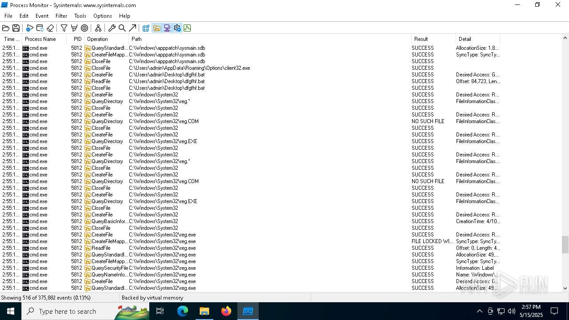The width and height of the screenshot is (569, 320).
Task: Click the volume speaker tray icon
Action: click(x=512, y=311)
